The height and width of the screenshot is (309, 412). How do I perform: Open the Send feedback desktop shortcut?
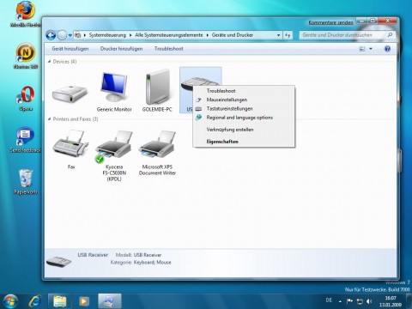(26, 140)
